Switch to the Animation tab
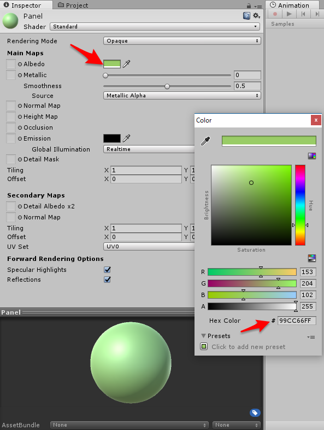Image resolution: width=324 pixels, height=430 pixels. (292, 5)
